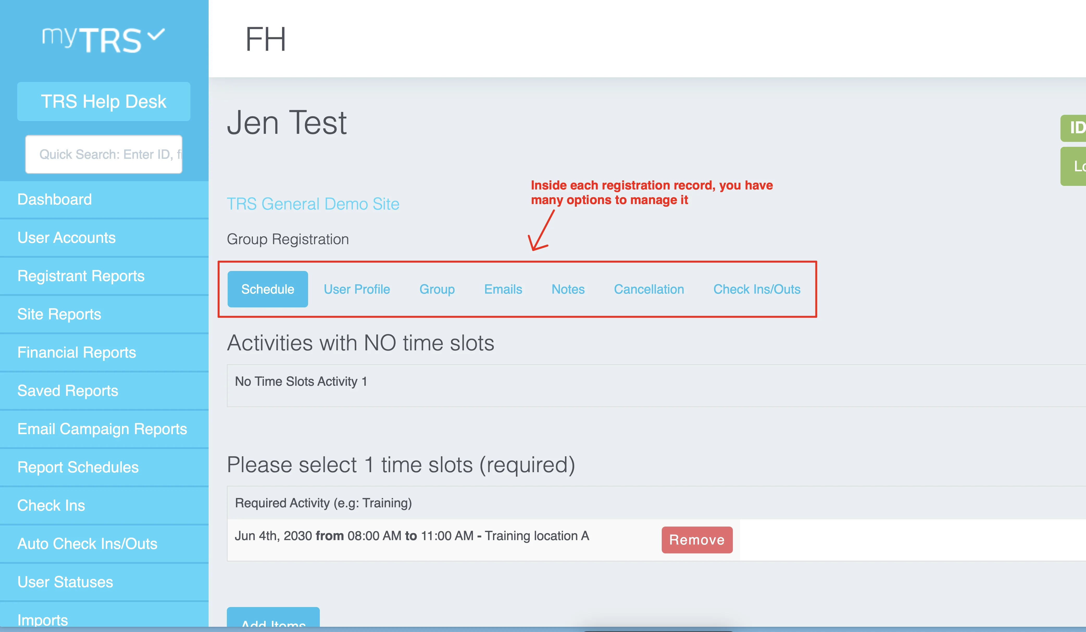This screenshot has height=632, width=1086.
Task: Select Site Reports in sidebar
Action: pyautogui.click(x=104, y=314)
